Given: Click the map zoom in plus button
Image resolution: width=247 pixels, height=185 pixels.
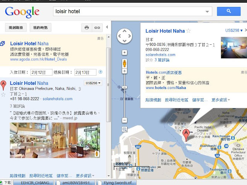Looking at the screenshot, I should pos(124,71).
